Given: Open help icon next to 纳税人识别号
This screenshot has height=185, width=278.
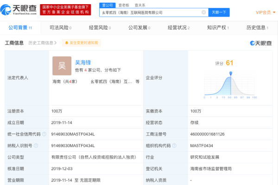Looking at the screenshot, I should (36, 146).
